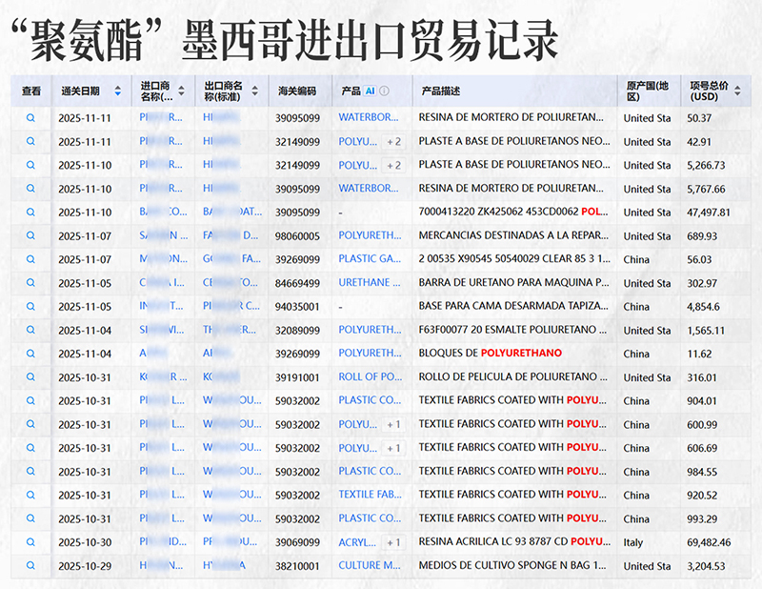Click the 海关编码 column header
This screenshot has height=589, width=762.
tap(296, 91)
